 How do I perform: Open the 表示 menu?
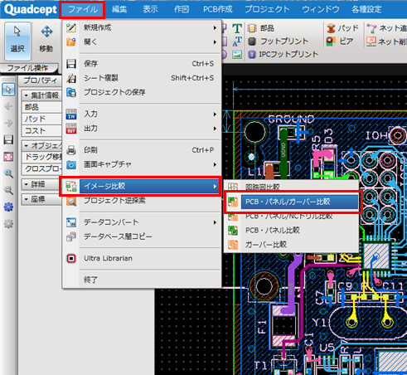pyautogui.click(x=150, y=9)
